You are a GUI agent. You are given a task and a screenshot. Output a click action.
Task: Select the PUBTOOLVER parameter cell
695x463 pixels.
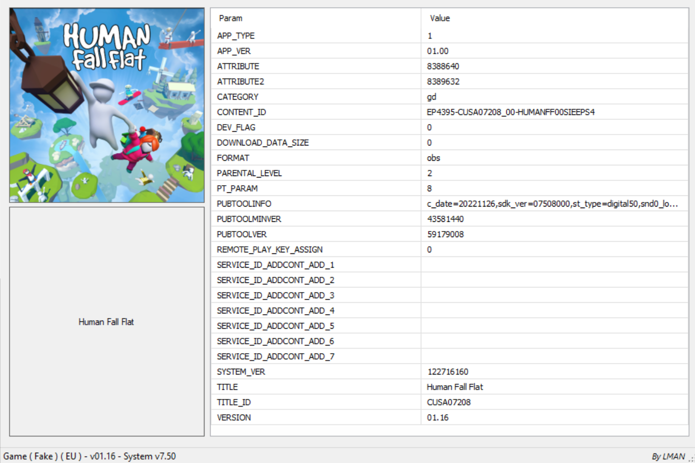point(316,234)
